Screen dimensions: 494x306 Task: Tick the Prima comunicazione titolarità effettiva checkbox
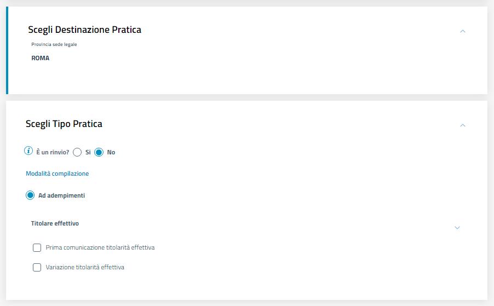pyautogui.click(x=37, y=247)
